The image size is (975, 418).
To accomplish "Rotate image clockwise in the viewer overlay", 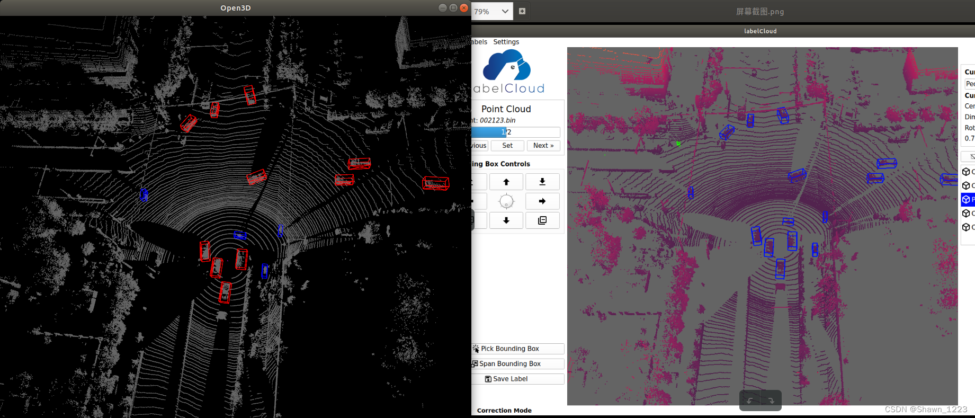I will (771, 401).
